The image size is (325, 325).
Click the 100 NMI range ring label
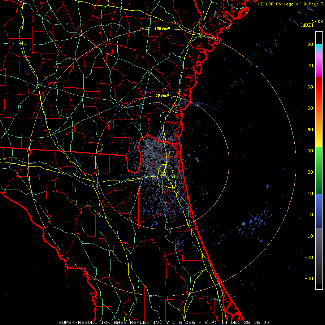(x=162, y=29)
